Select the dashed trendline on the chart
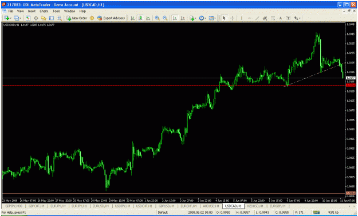This screenshot has width=358, height=216. 315,74
